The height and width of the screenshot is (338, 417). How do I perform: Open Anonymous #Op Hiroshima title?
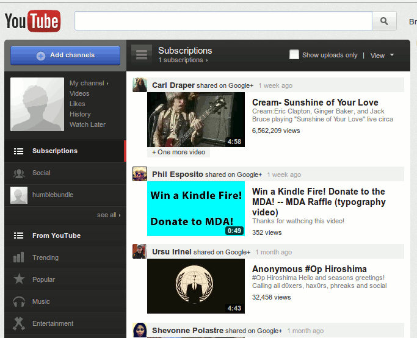pos(310,269)
